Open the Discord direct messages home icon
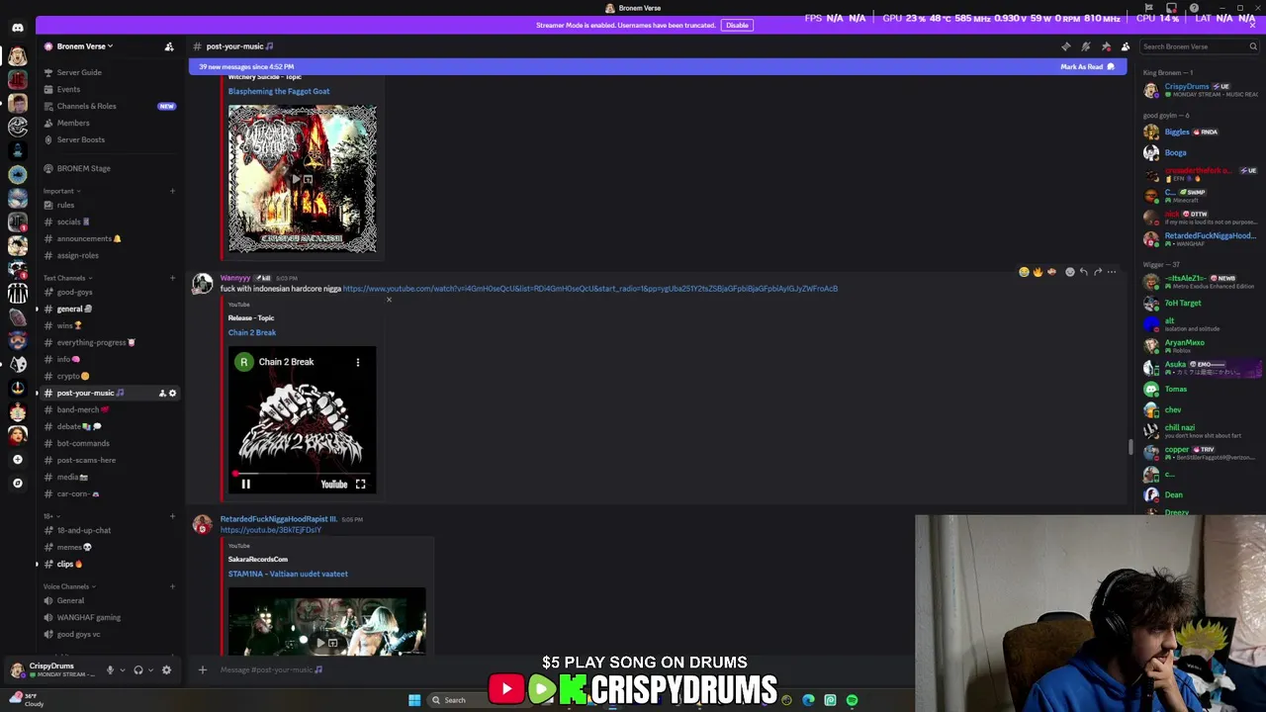Viewport: 1266px width, 712px height. [18, 28]
